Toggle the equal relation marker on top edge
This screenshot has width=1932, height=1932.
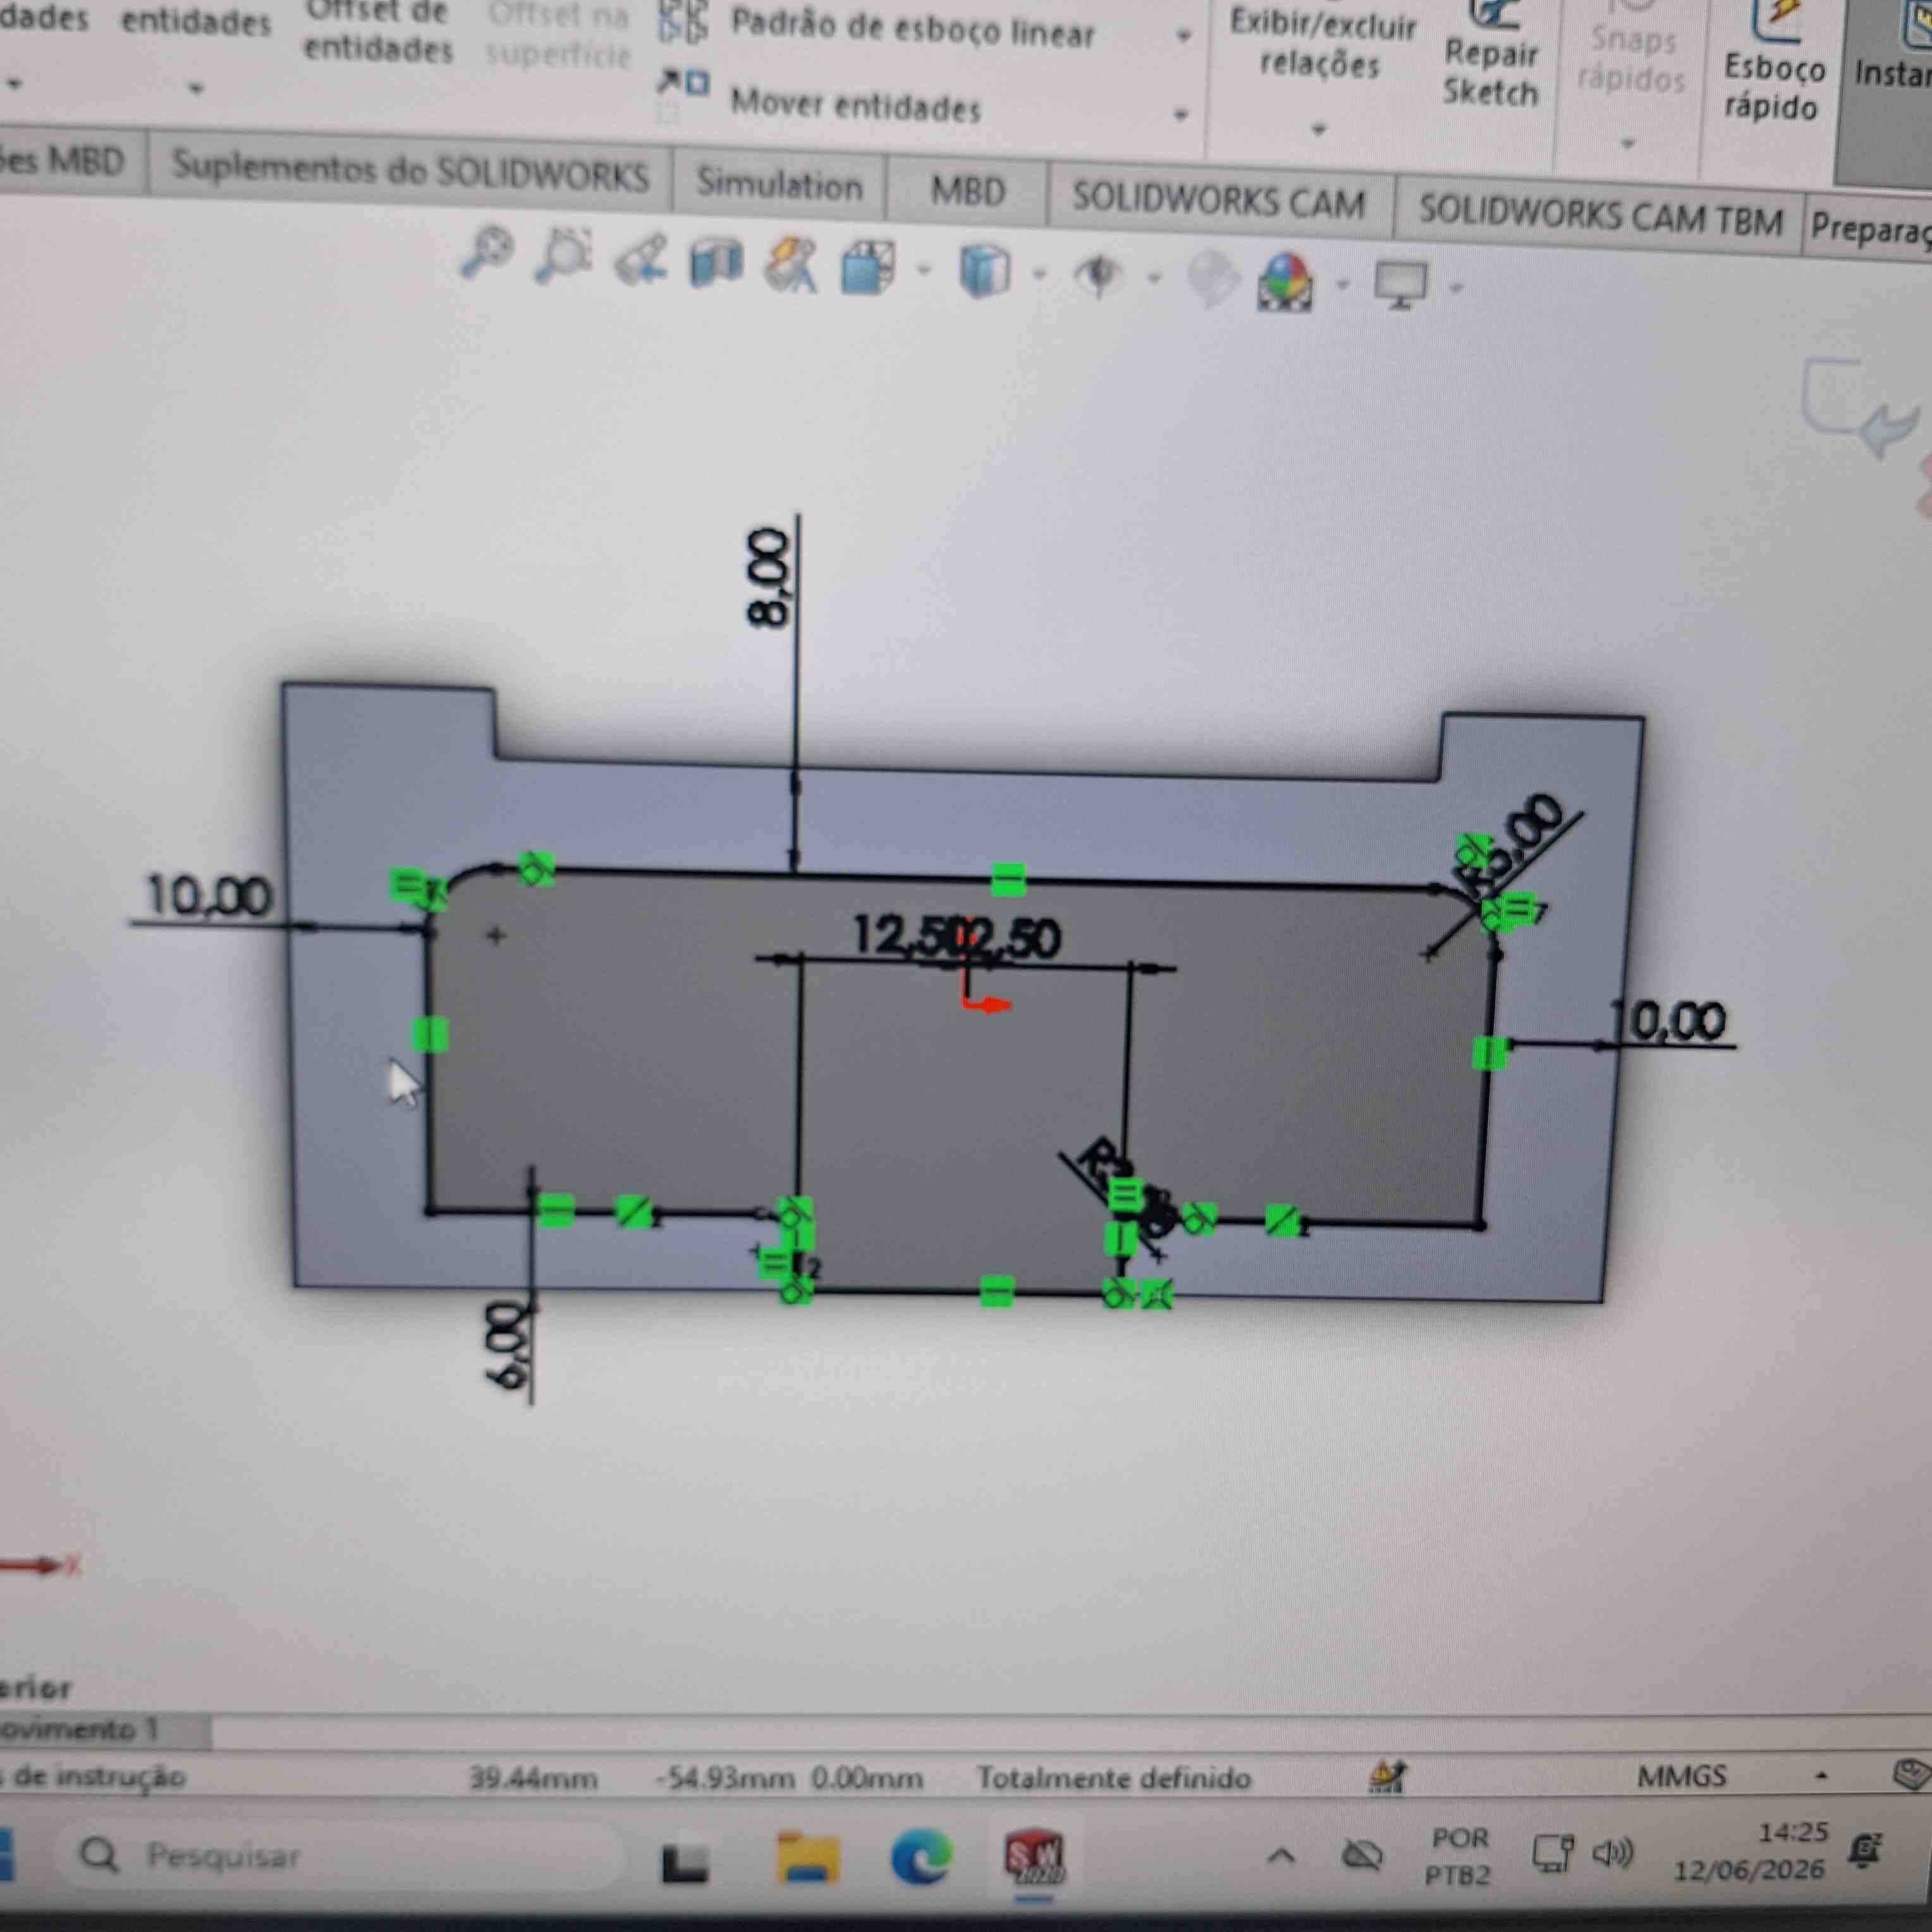1008,880
